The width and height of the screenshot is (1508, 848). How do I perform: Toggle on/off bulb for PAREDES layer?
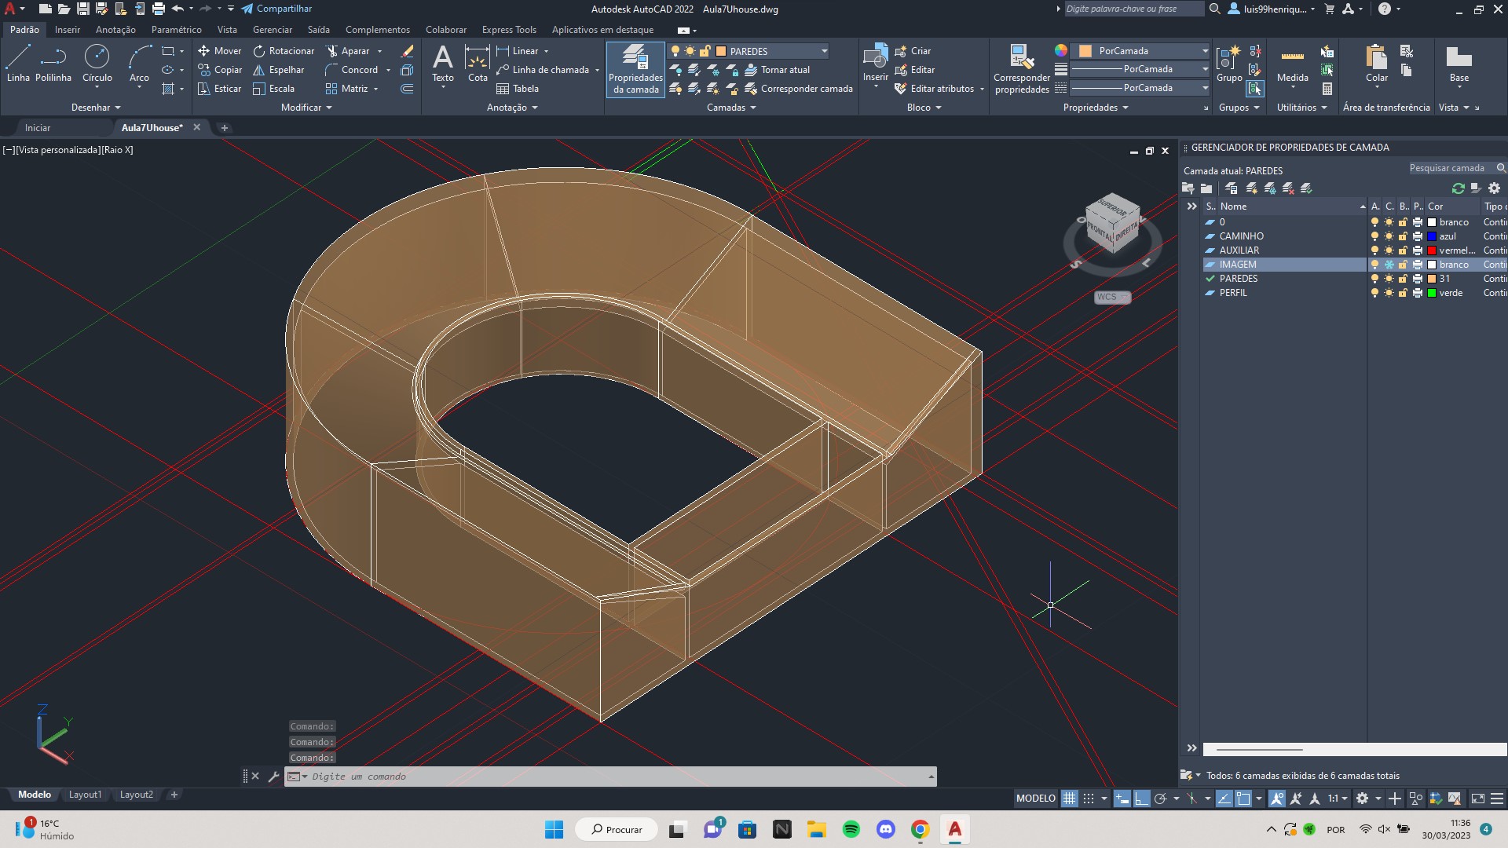(1374, 279)
